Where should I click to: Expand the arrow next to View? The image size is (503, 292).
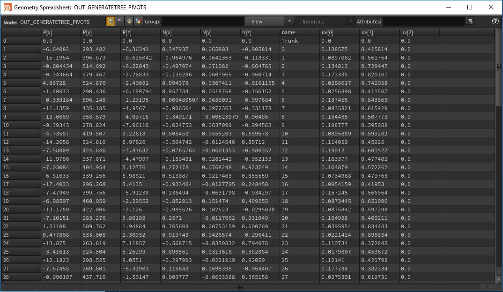click(289, 22)
